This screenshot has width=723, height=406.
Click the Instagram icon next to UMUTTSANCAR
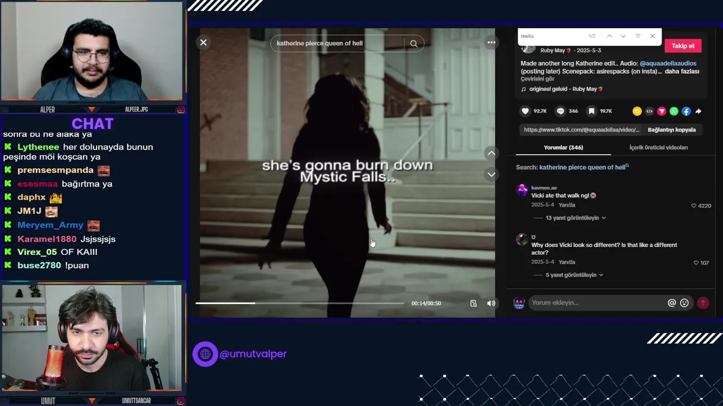coord(181,401)
